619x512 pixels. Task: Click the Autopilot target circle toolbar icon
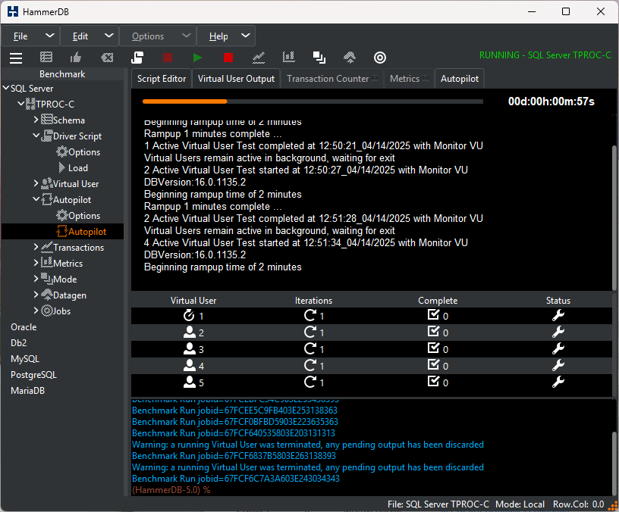tap(380, 58)
